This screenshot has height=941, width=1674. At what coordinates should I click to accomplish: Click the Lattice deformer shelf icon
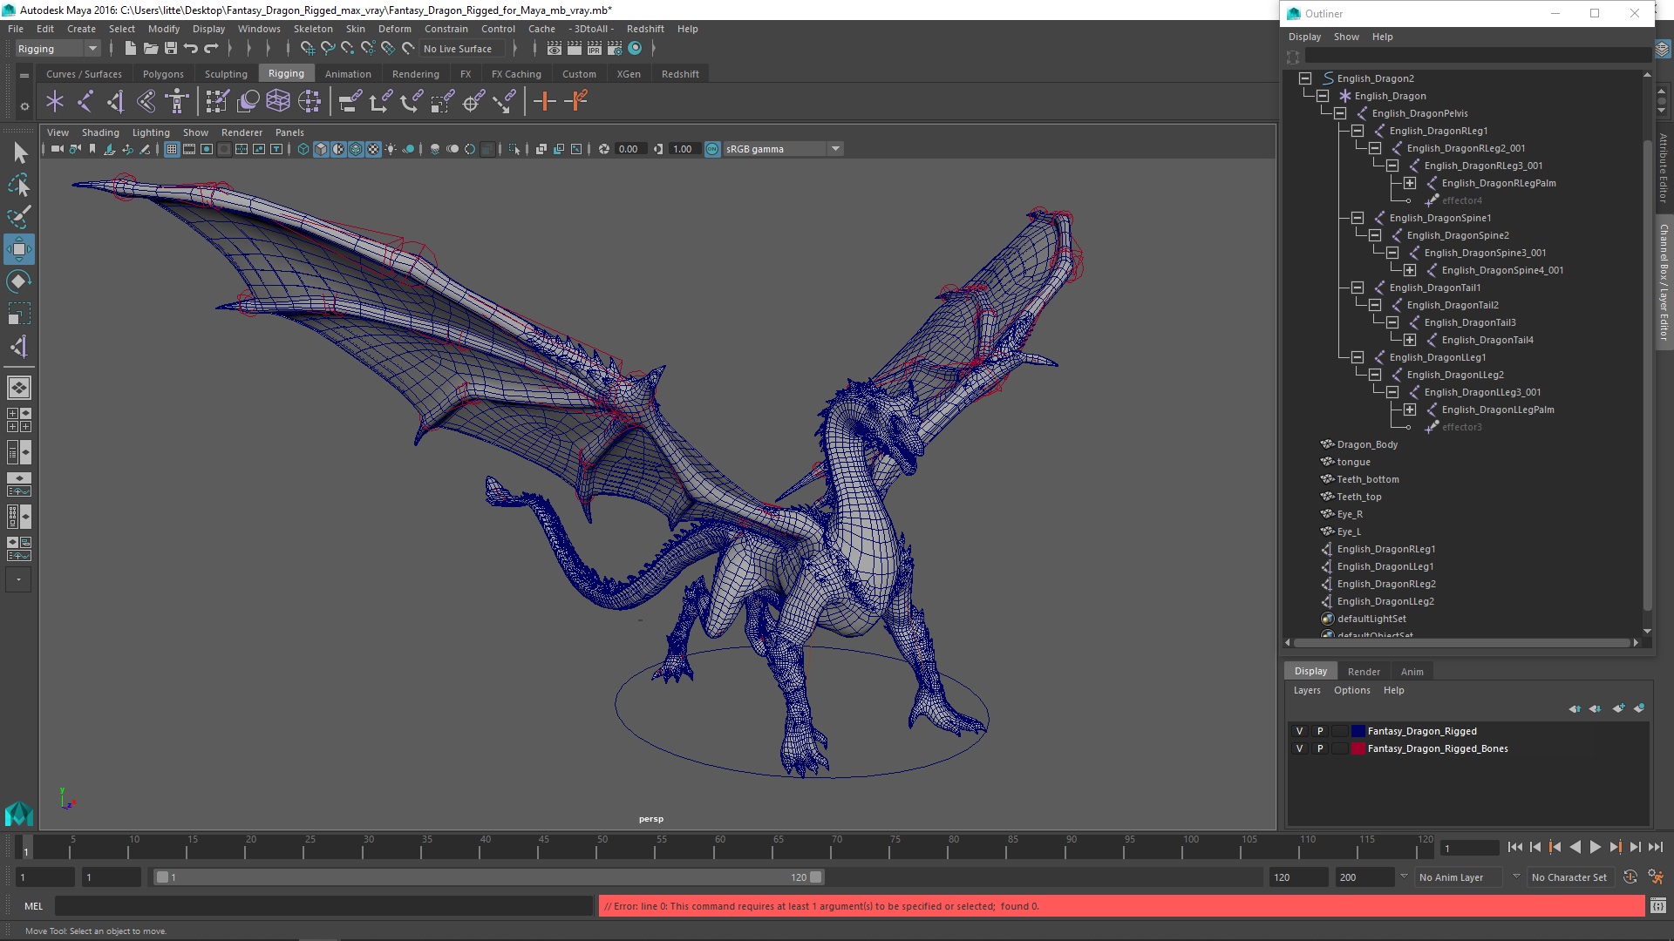(x=278, y=102)
